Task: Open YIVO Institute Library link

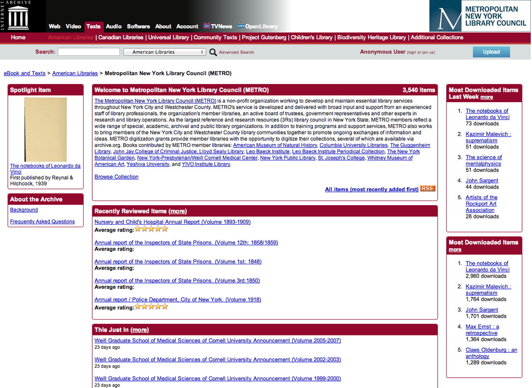Action: tap(206, 164)
